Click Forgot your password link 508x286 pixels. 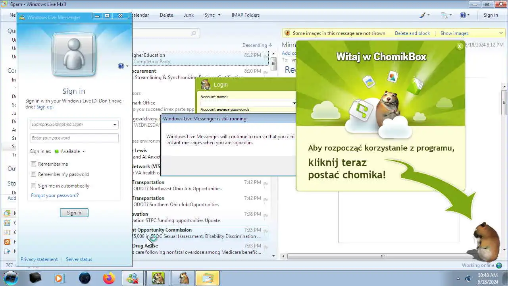[x=55, y=195]
